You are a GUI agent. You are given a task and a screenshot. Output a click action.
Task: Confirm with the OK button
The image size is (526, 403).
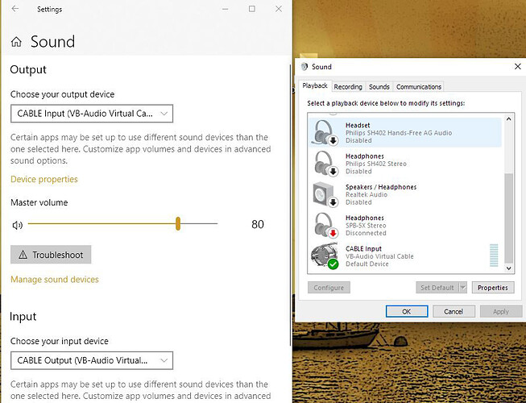(x=407, y=311)
